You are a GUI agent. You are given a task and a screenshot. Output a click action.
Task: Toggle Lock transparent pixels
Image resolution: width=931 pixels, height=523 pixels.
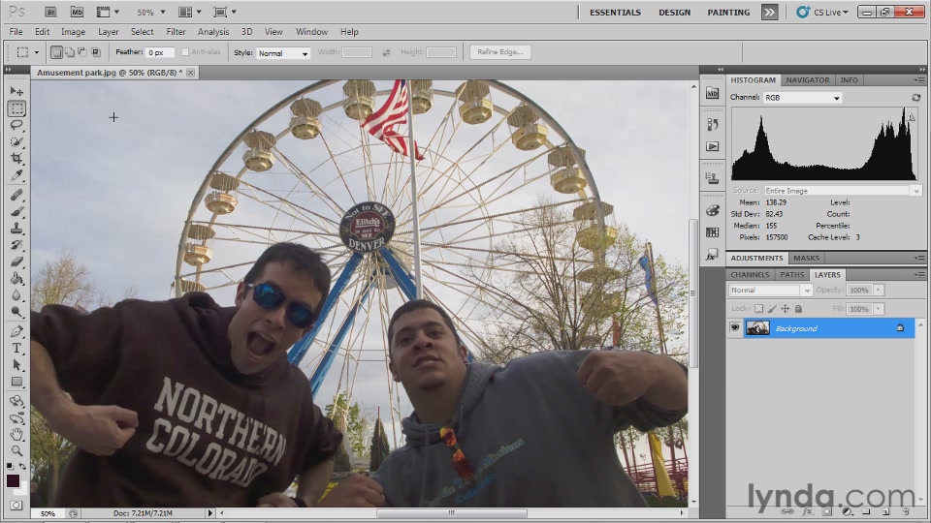[x=758, y=308]
